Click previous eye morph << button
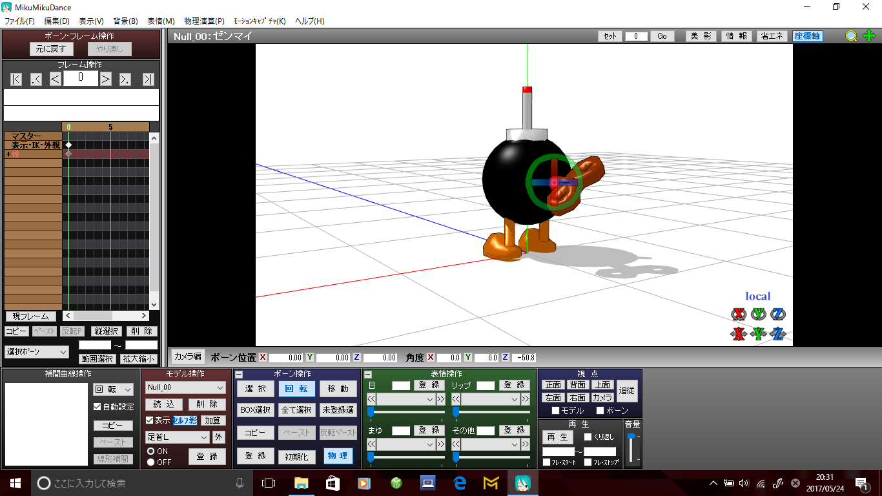 (371, 399)
